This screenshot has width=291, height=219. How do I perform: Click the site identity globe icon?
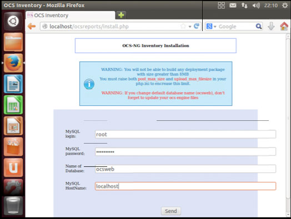[45, 26]
